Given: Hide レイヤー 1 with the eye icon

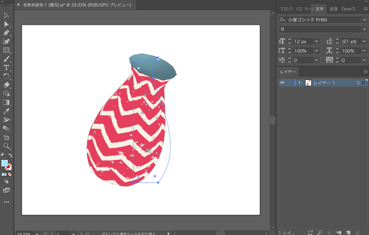Looking at the screenshot, I should [282, 82].
